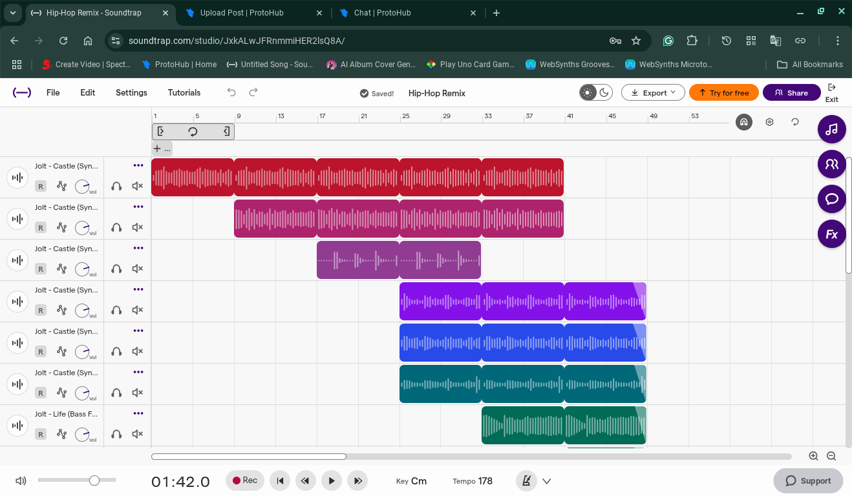852x496 pixels.
Task: Click the master volume slider handle
Action: pos(94,480)
